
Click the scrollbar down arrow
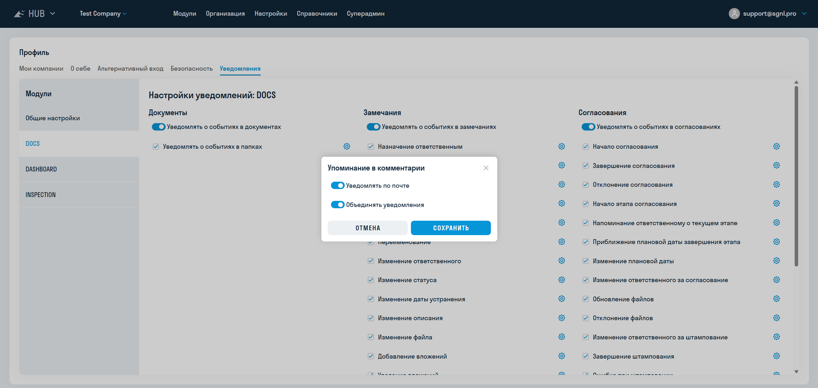(x=796, y=372)
